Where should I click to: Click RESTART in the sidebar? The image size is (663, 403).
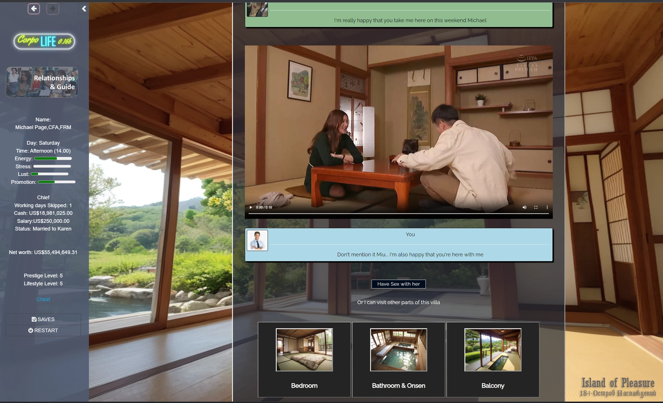point(43,331)
